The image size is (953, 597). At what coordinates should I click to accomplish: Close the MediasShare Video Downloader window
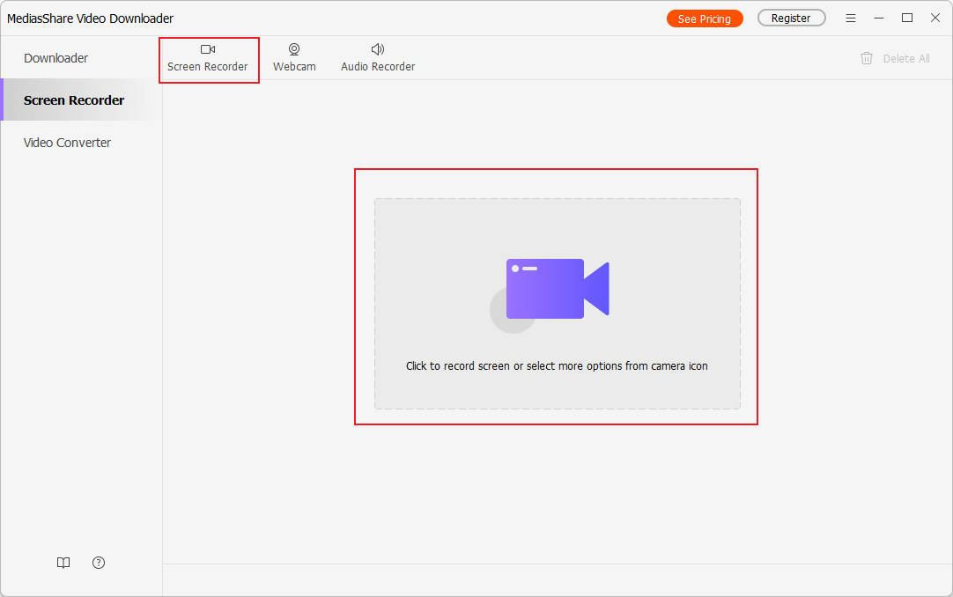point(935,18)
